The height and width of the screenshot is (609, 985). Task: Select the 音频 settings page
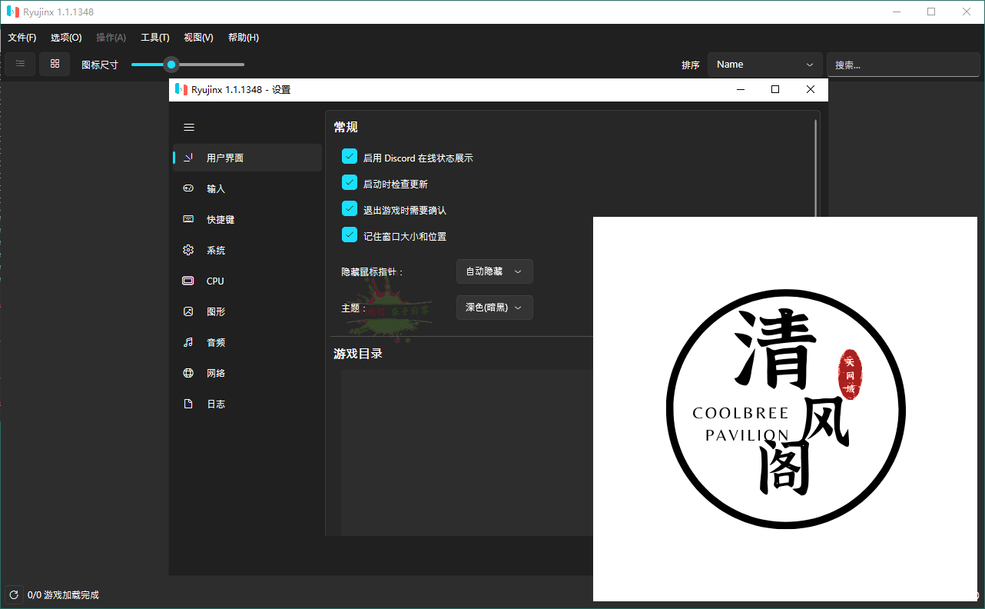point(247,342)
